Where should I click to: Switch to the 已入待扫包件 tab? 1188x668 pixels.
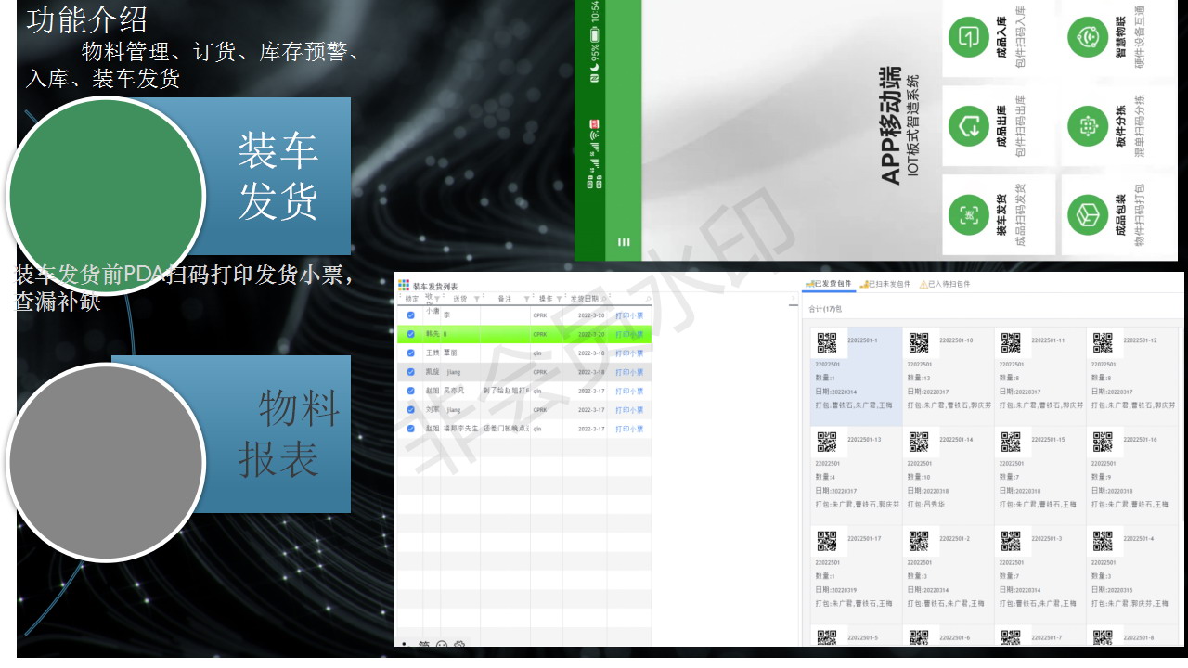[x=945, y=284]
